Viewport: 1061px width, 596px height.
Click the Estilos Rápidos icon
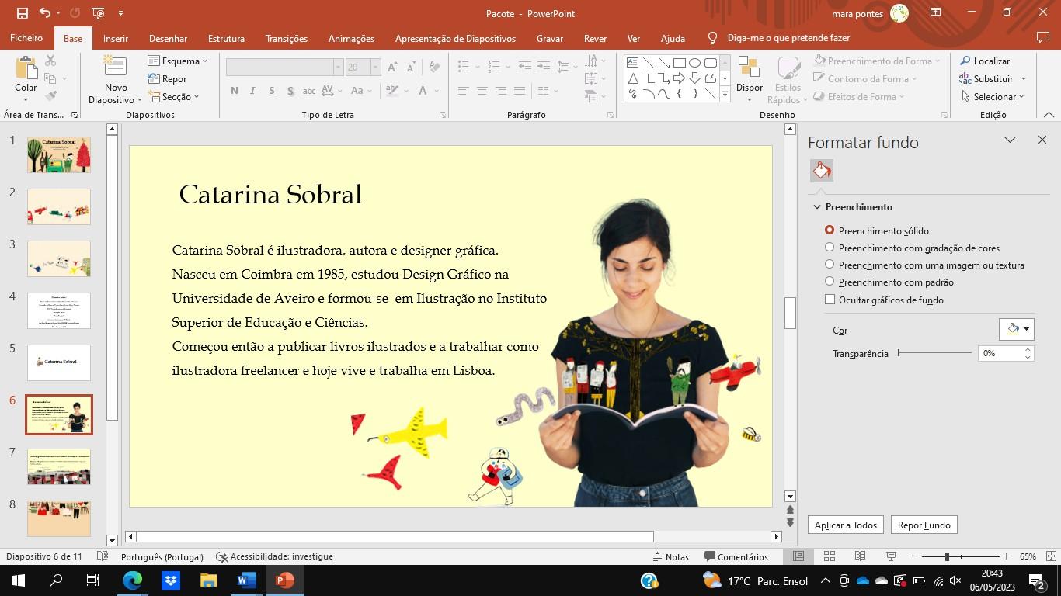(x=787, y=80)
